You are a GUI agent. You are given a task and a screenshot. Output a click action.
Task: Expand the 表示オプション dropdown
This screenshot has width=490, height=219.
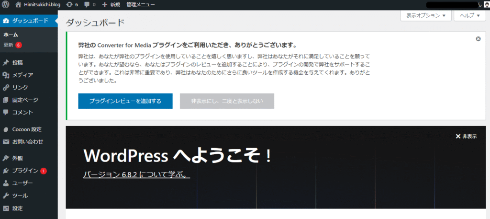point(426,15)
